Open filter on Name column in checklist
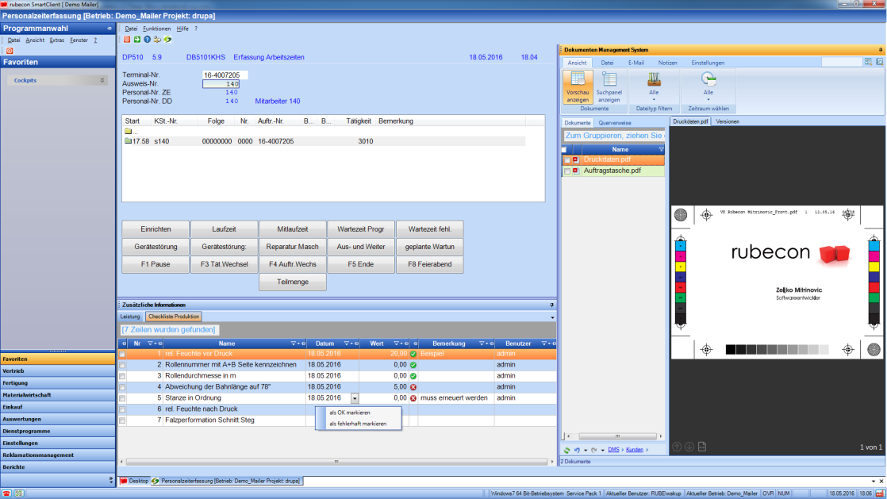Viewport: 887px width, 499px height. pyautogui.click(x=294, y=344)
